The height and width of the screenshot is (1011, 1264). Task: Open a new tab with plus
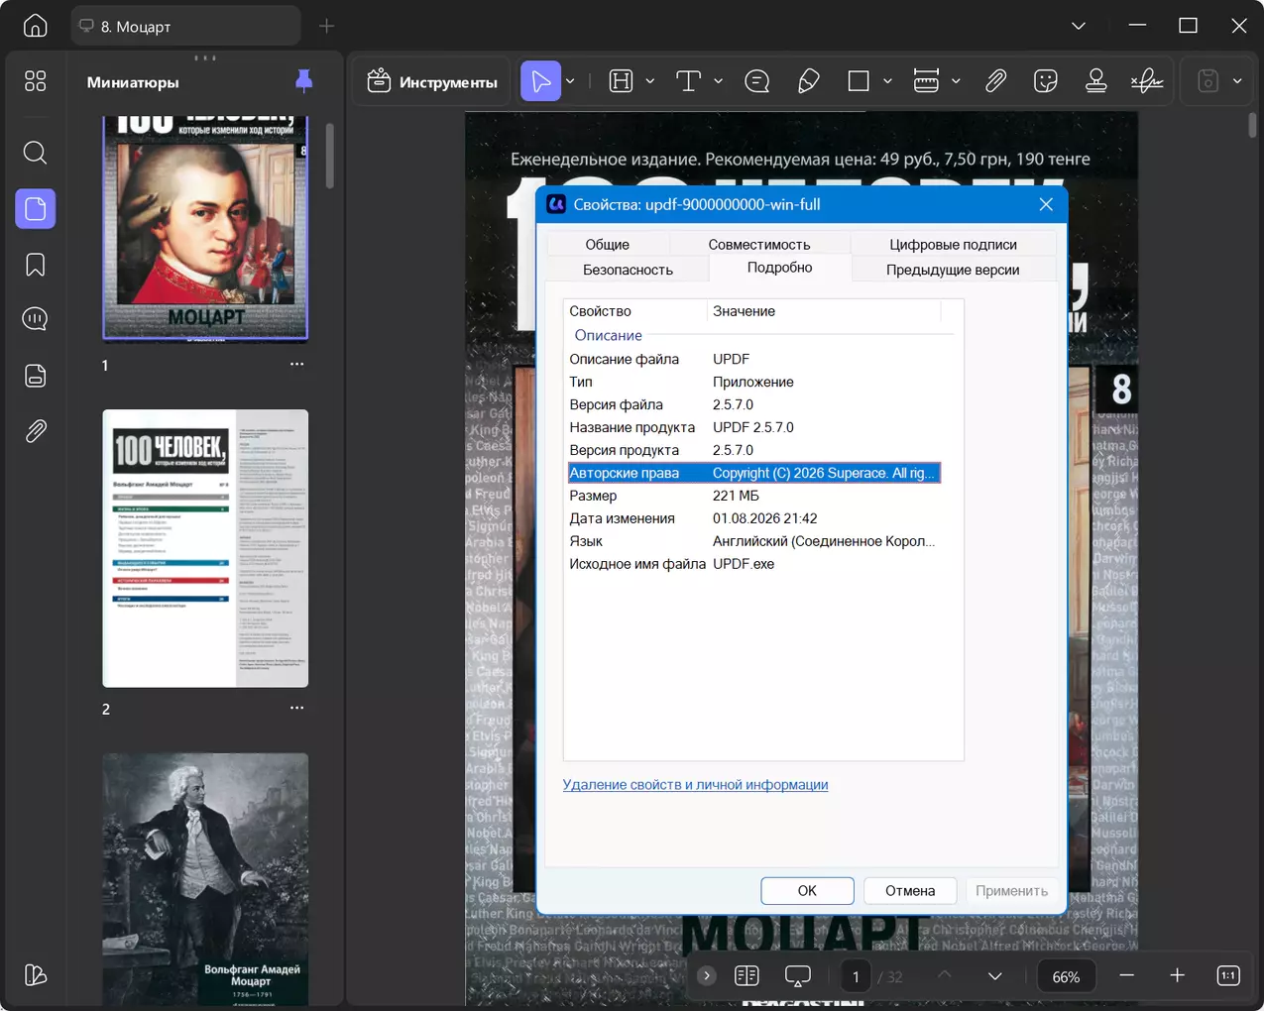click(326, 26)
